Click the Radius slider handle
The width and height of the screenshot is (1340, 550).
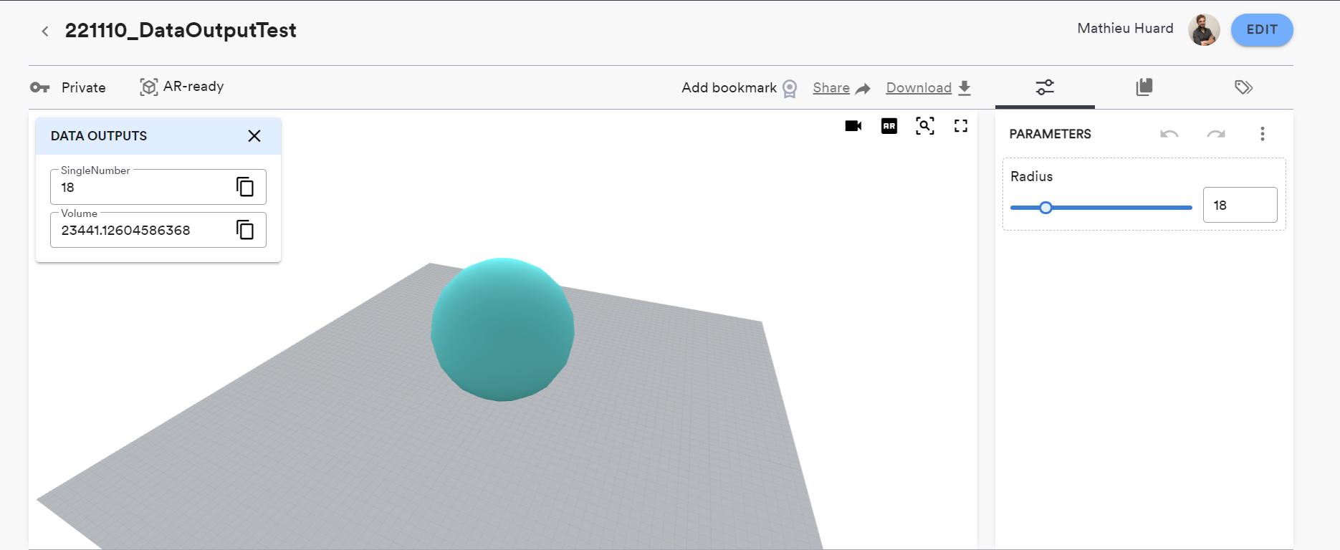1045,208
